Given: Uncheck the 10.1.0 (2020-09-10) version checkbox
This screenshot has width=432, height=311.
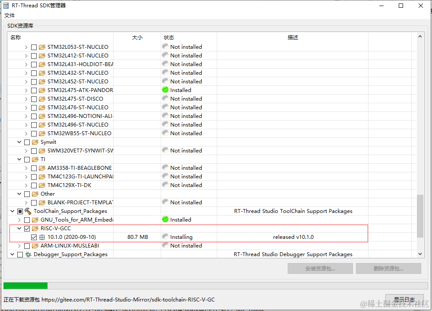Looking at the screenshot, I should point(34,237).
